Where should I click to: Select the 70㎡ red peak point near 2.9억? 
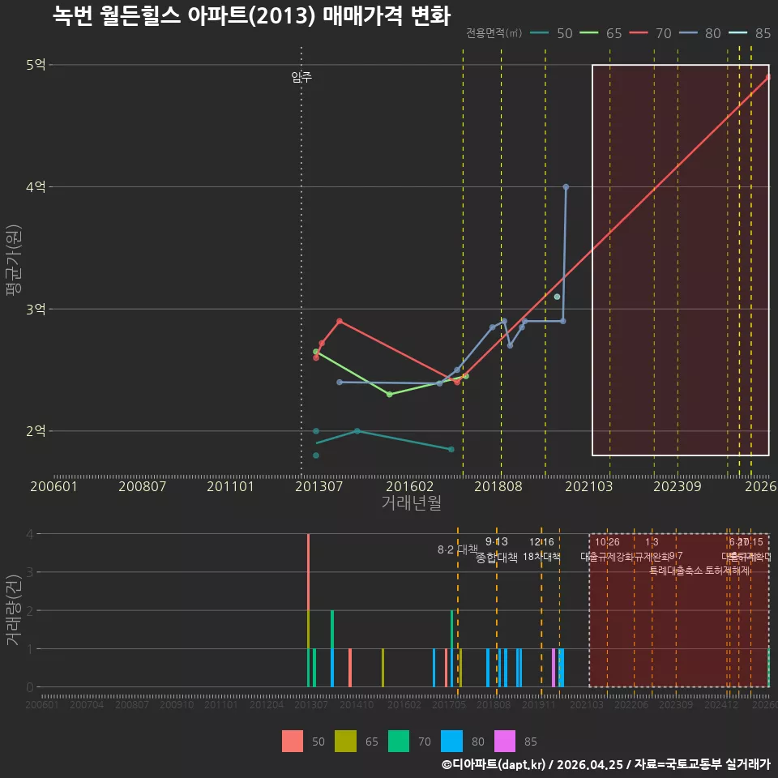(340, 321)
